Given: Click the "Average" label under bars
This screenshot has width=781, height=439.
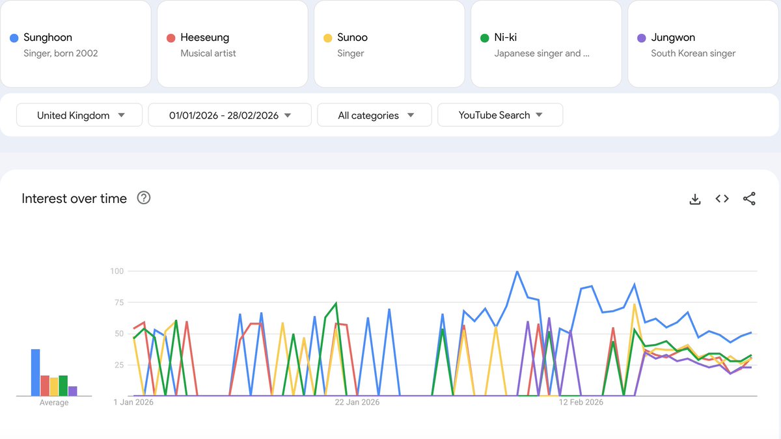Looking at the screenshot, I should [x=54, y=403].
